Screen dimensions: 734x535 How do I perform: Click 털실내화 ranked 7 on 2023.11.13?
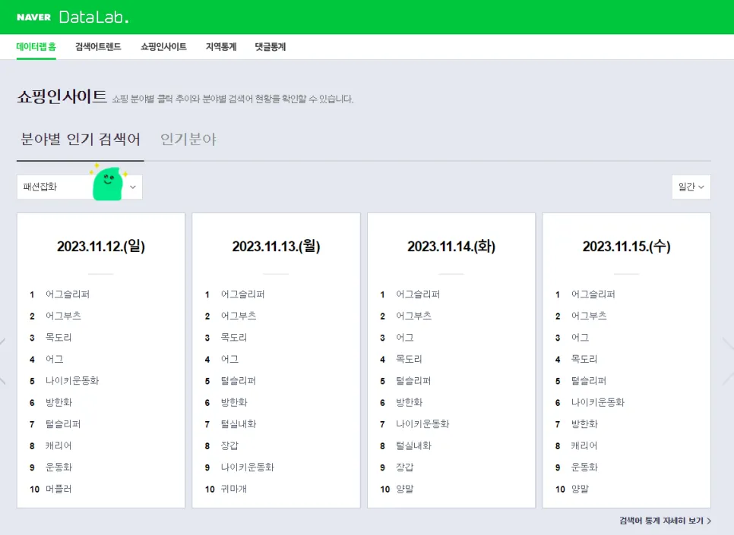239,423
